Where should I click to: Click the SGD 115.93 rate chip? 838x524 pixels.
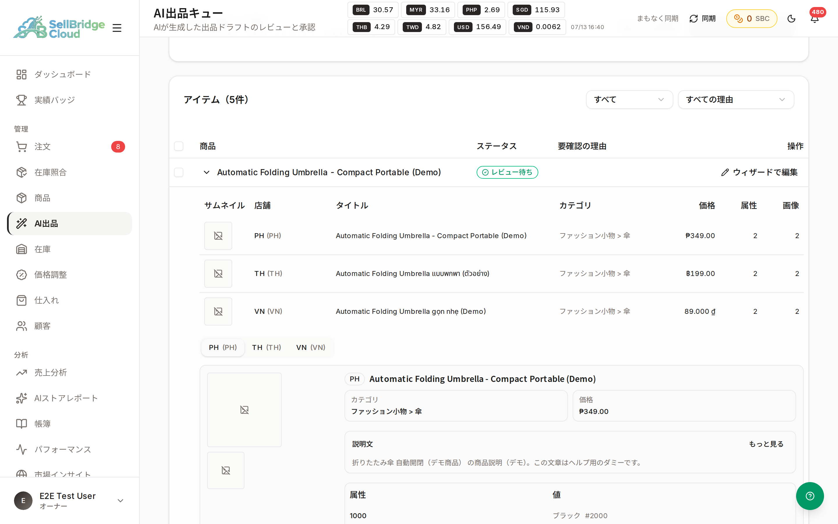[536, 10]
